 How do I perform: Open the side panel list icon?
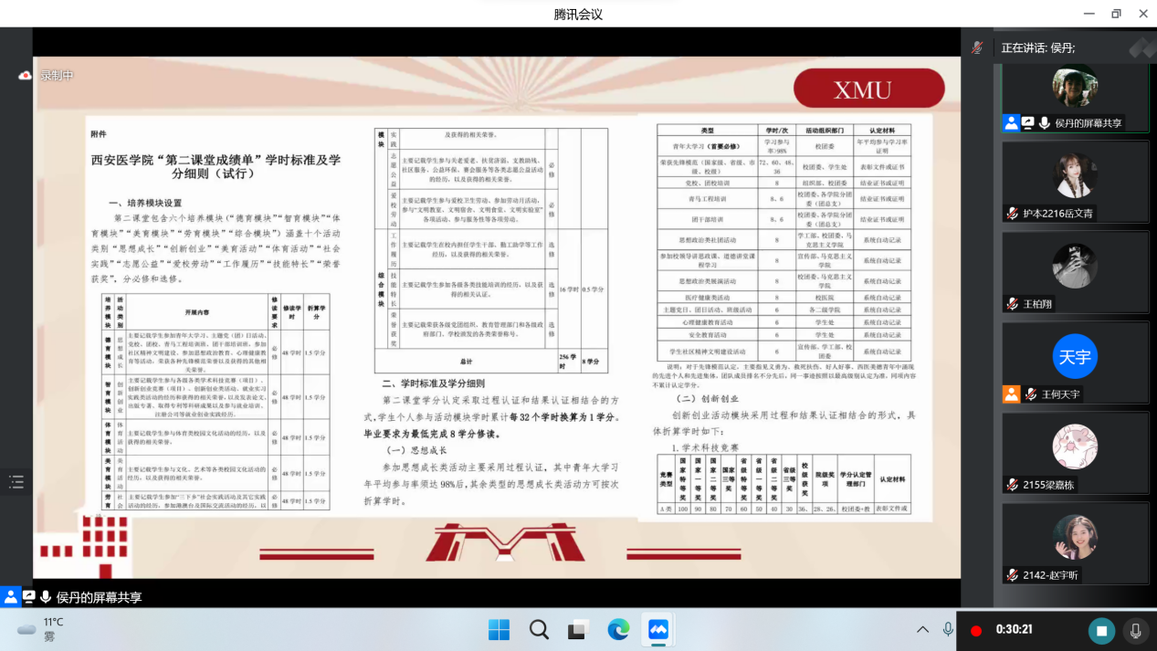pyautogui.click(x=16, y=481)
